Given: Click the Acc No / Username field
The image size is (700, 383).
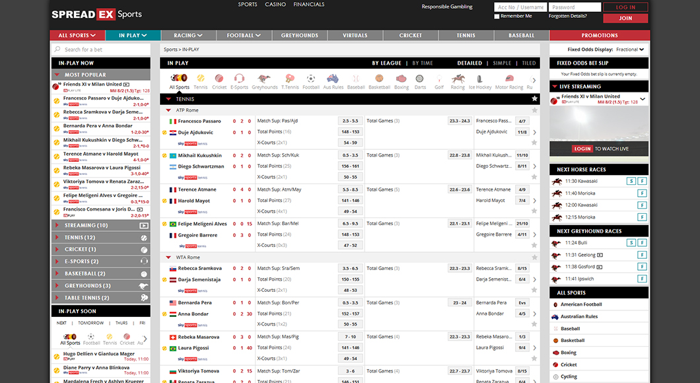Looking at the screenshot, I should [520, 7].
